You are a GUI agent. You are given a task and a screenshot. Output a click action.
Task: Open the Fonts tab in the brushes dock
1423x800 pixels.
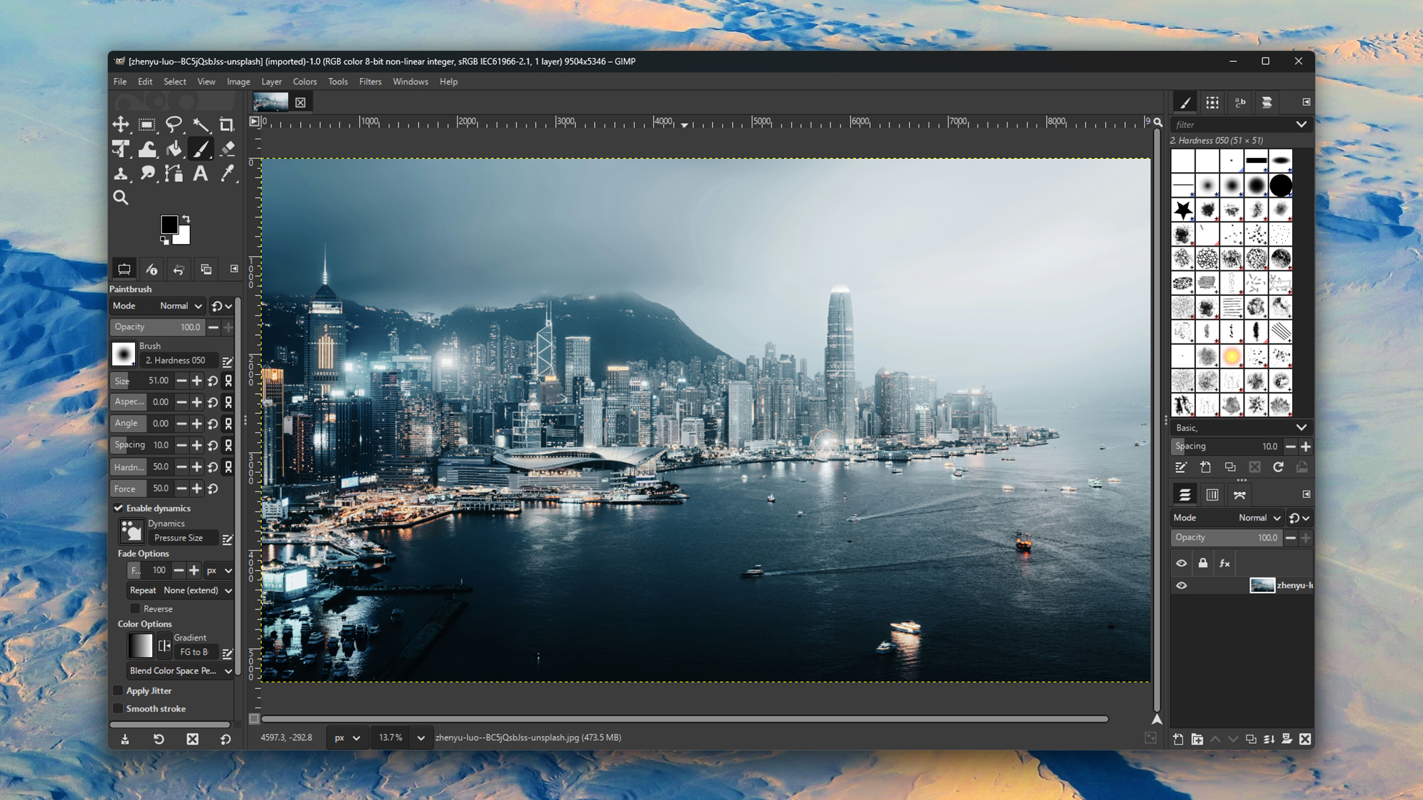(1240, 102)
